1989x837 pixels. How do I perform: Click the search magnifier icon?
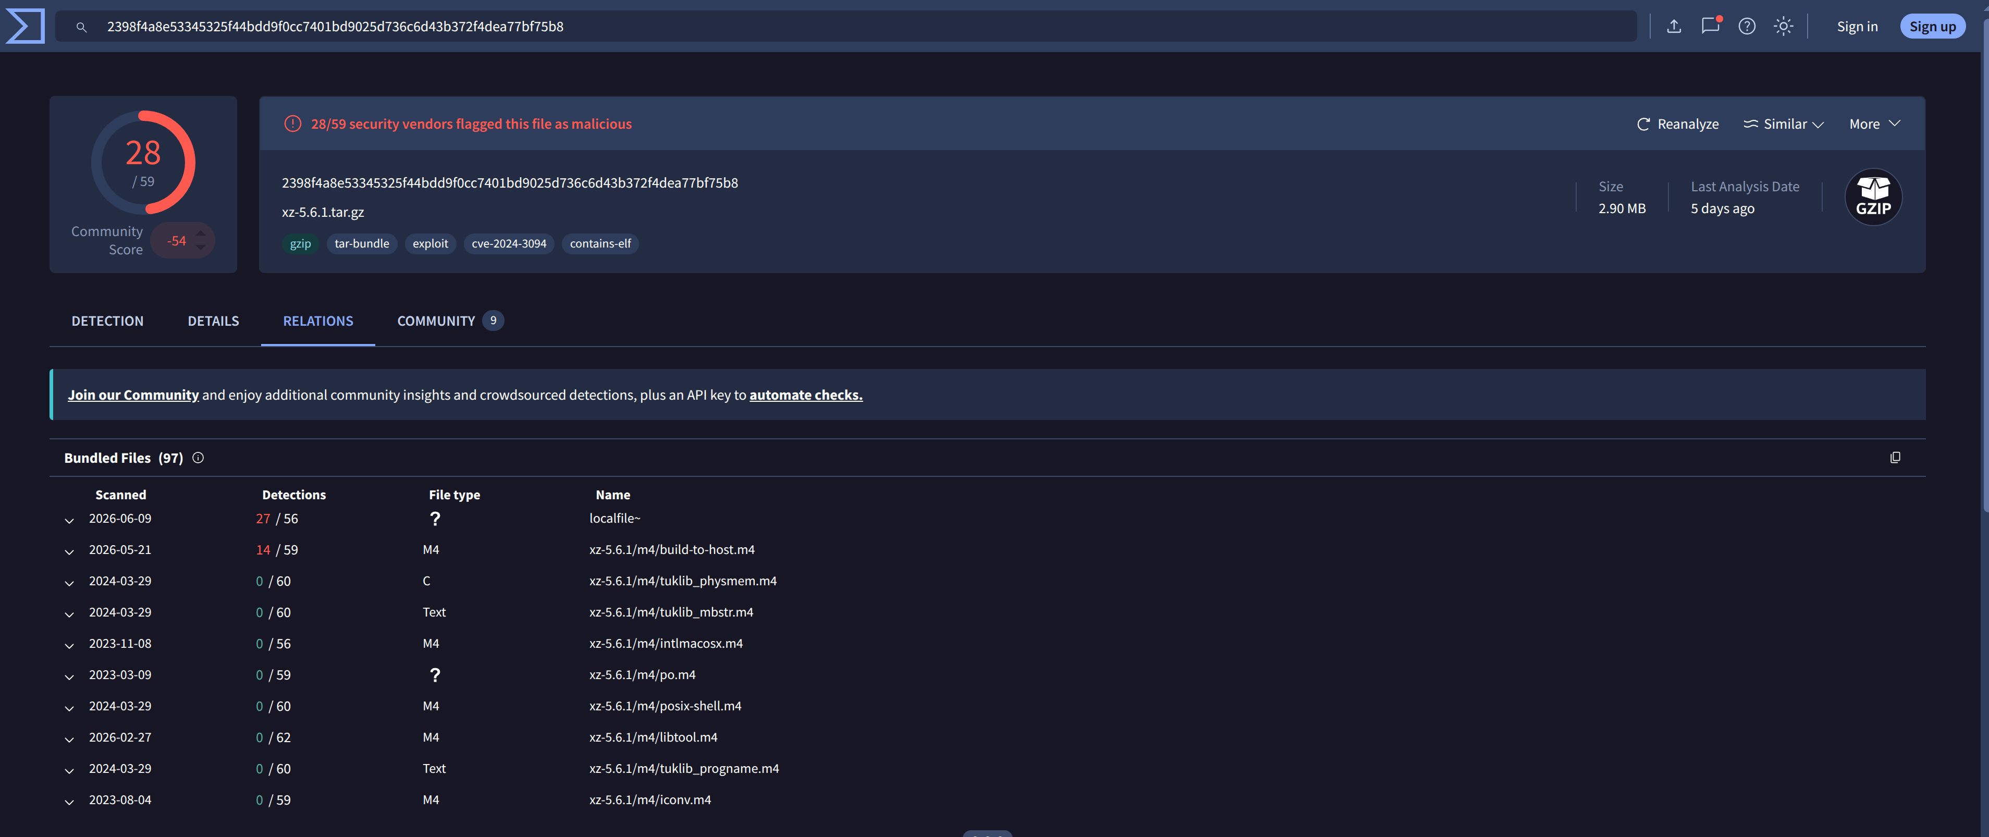click(81, 27)
